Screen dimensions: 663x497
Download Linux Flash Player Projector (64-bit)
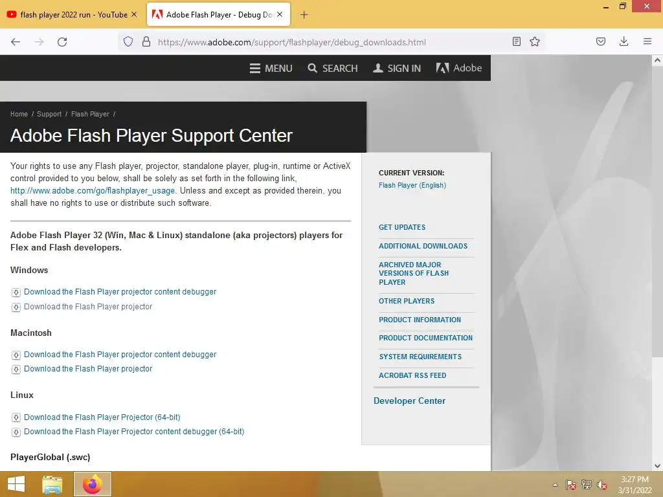[x=102, y=417]
